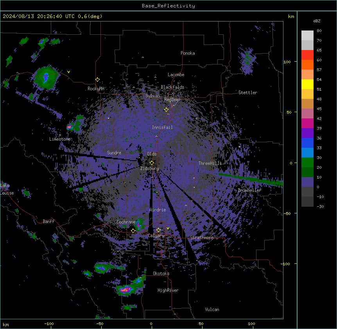This screenshot has height=329, width=337.
Task: Click the Sylvan town label
Action: pos(152,96)
